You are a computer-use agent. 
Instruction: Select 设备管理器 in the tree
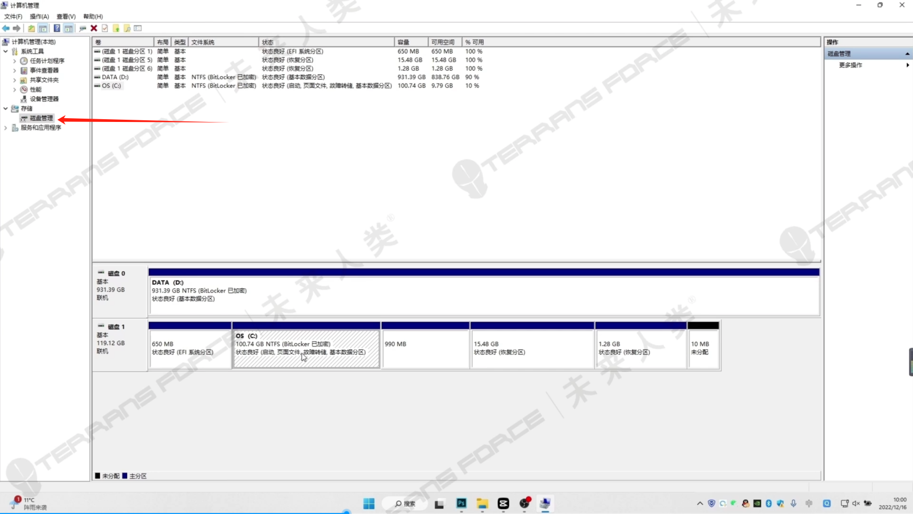(x=44, y=99)
